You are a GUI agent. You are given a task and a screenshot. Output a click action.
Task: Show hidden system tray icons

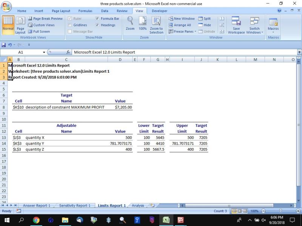point(250,220)
